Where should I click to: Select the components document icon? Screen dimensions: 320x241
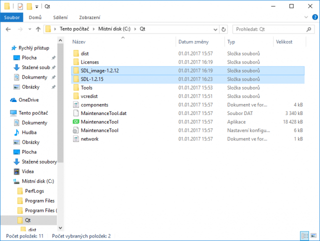(x=76, y=104)
